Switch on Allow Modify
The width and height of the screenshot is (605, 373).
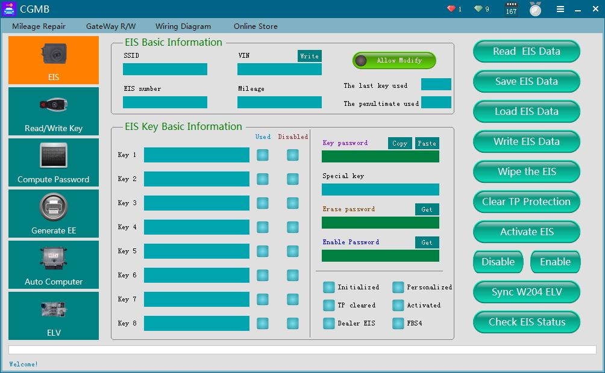393,60
